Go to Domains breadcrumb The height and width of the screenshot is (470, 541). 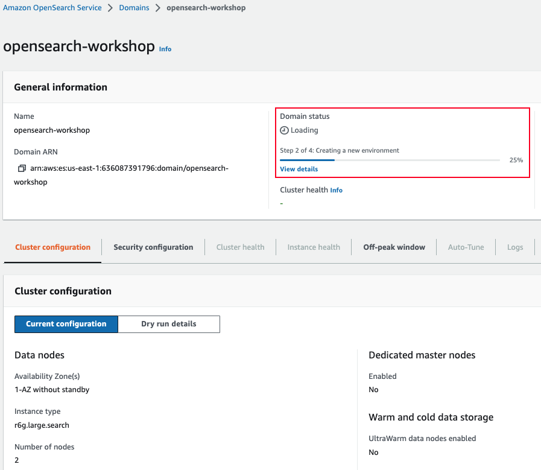point(134,8)
